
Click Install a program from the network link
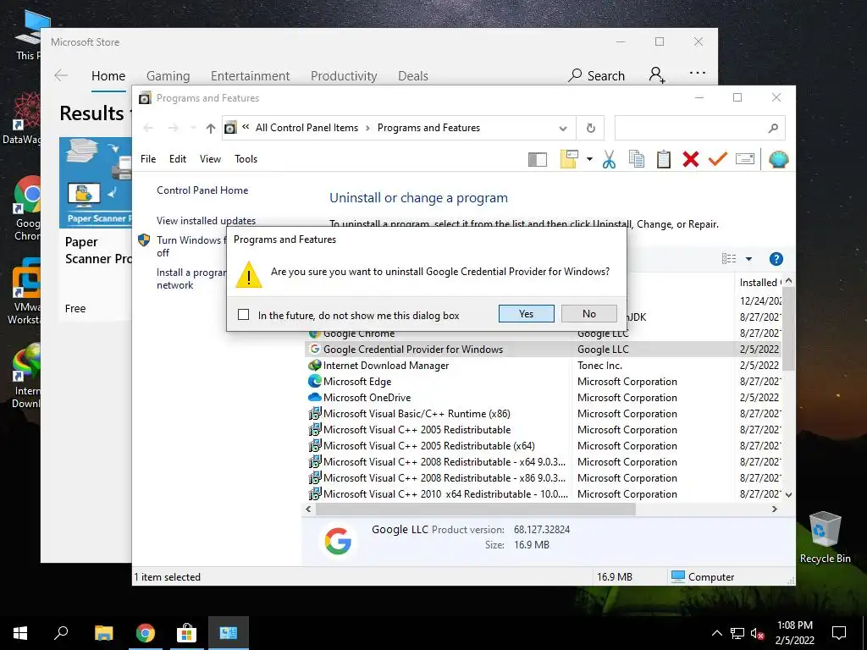(191, 278)
